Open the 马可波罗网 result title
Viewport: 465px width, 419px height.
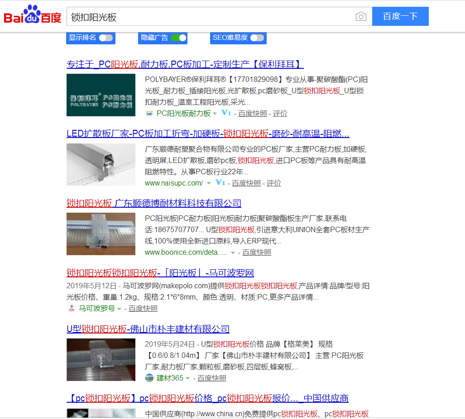(160, 272)
